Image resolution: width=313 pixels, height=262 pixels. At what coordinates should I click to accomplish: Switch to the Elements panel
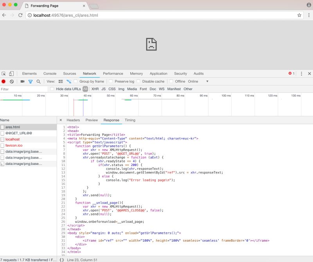(x=29, y=74)
